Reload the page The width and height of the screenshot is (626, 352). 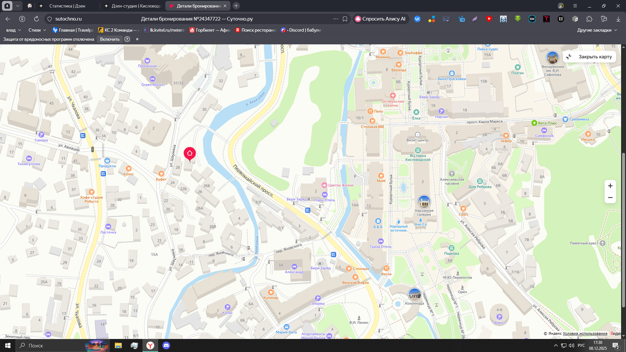click(36, 19)
